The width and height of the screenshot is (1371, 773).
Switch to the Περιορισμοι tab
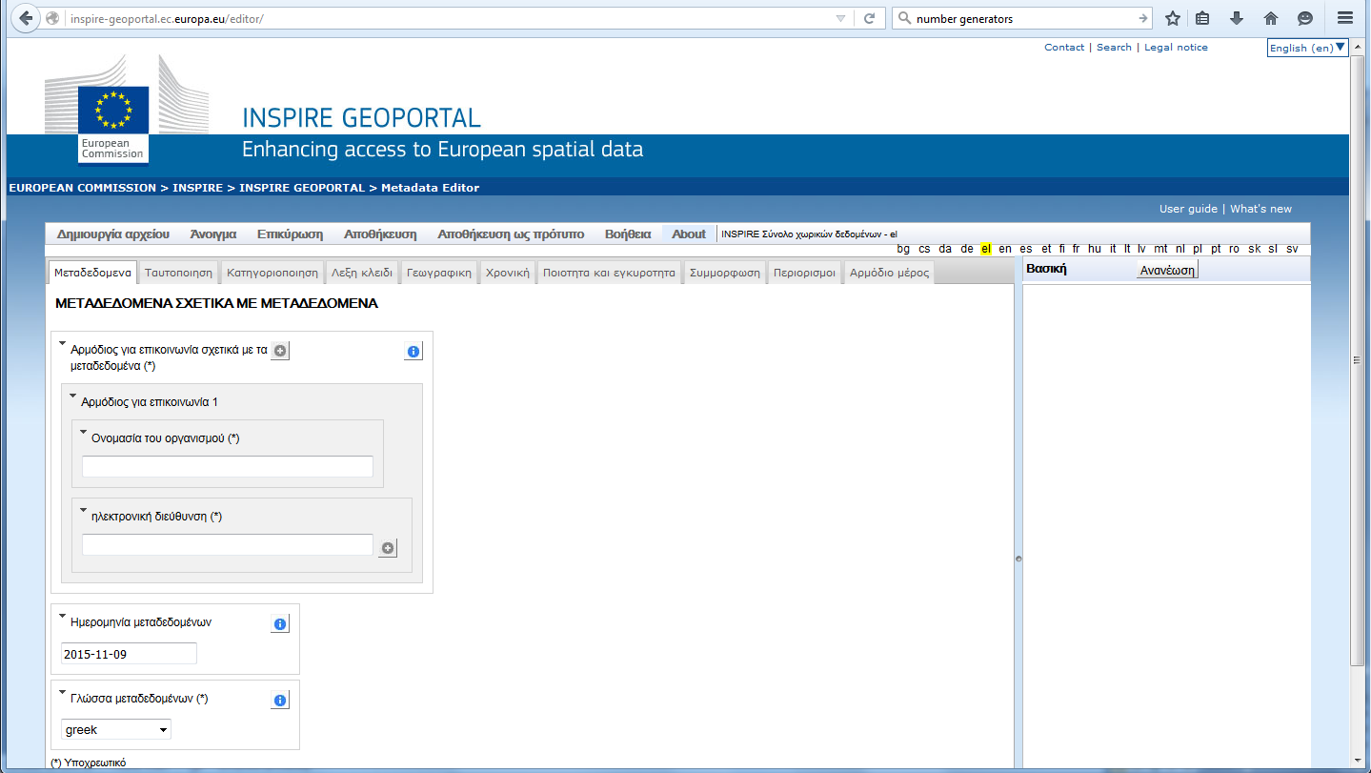(805, 273)
